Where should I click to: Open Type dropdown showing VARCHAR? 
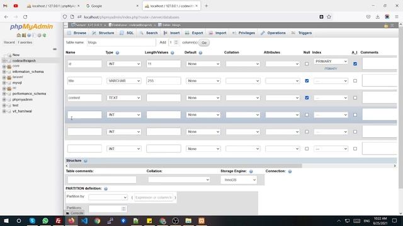[x=124, y=81]
